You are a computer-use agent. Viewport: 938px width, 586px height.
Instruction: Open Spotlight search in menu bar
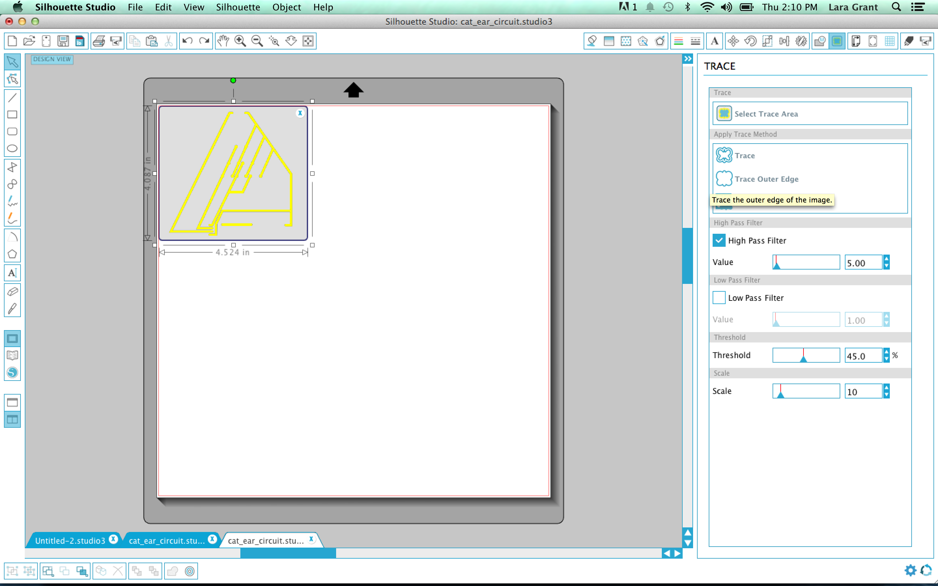tap(896, 7)
